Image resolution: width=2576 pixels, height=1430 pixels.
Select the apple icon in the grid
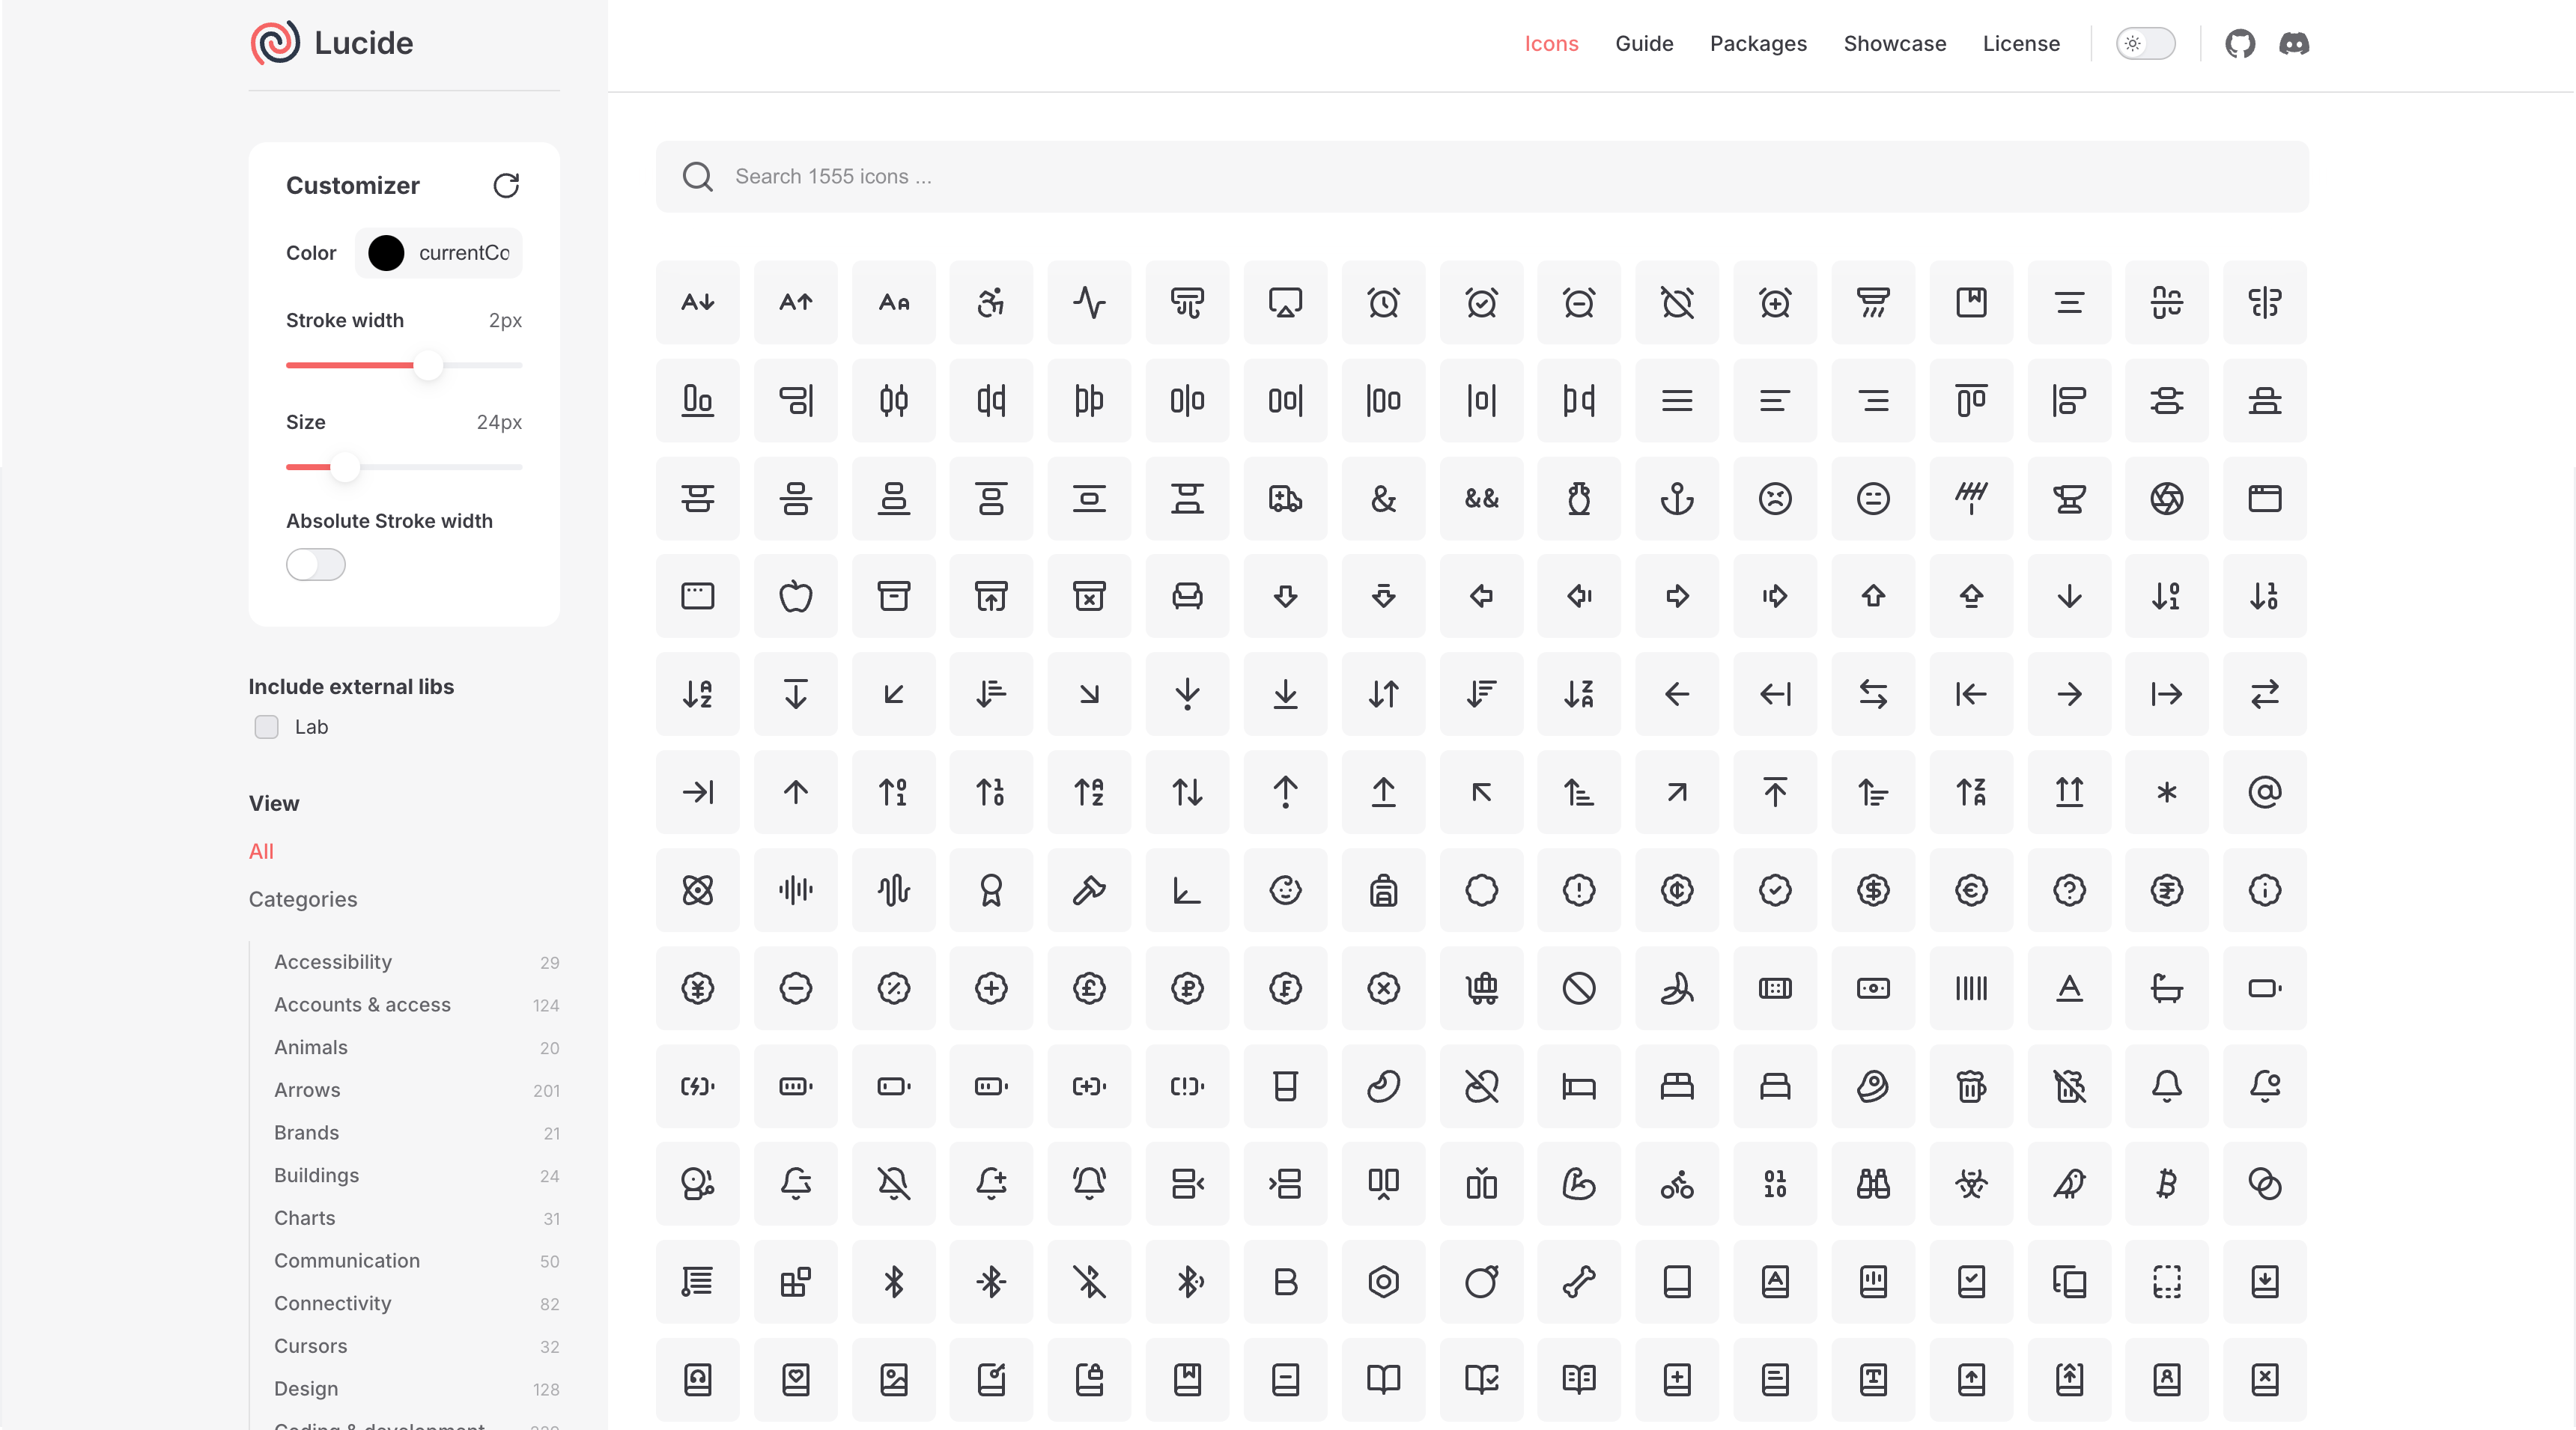[x=795, y=596]
